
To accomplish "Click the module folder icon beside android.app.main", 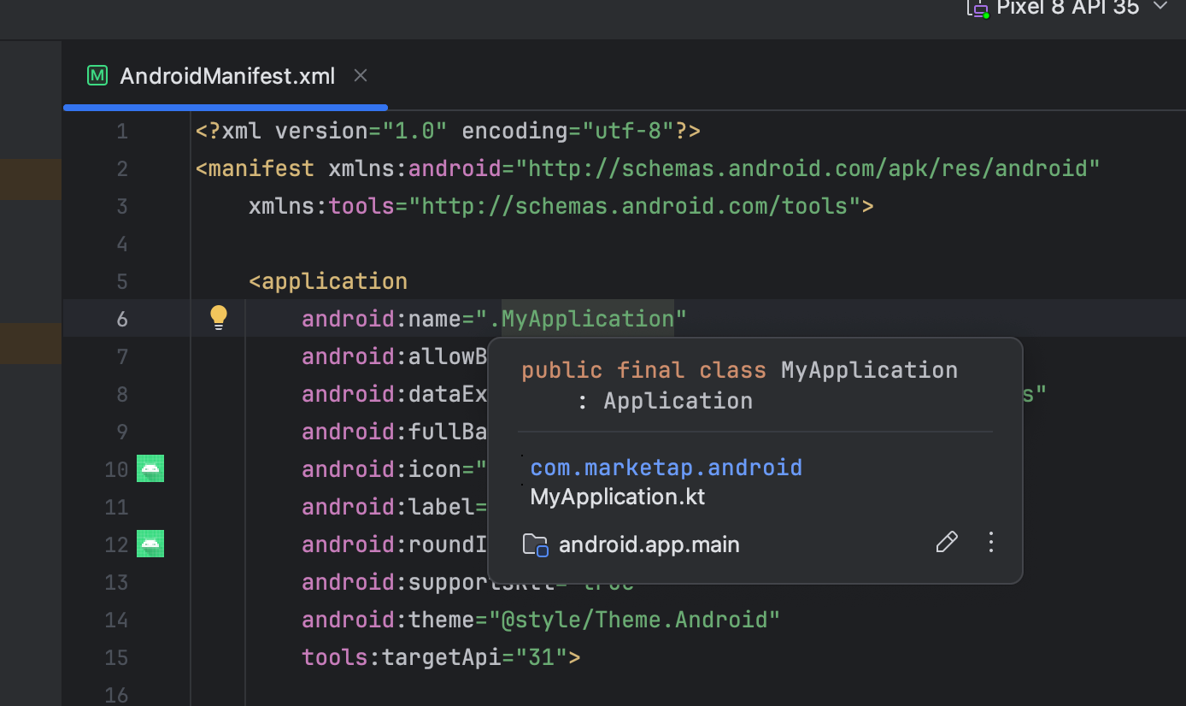I will point(535,544).
